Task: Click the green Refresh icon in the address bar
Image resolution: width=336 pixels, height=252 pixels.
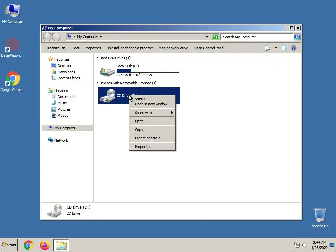Action: [x=215, y=37]
